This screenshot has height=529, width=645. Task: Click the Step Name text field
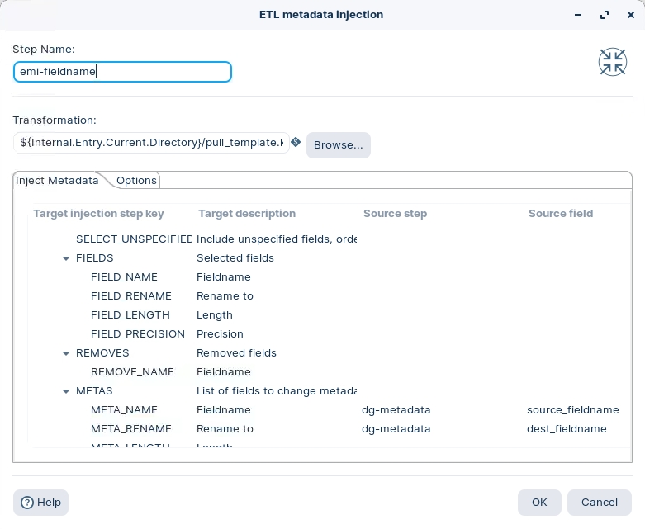coord(122,72)
